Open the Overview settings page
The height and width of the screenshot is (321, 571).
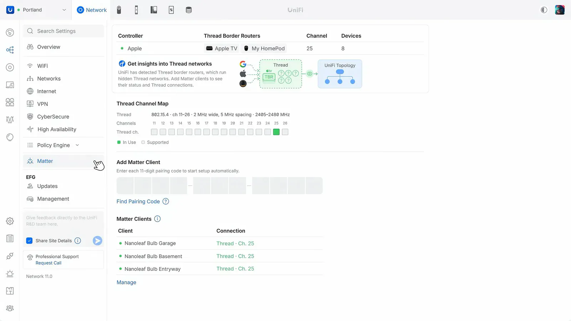coord(64,47)
